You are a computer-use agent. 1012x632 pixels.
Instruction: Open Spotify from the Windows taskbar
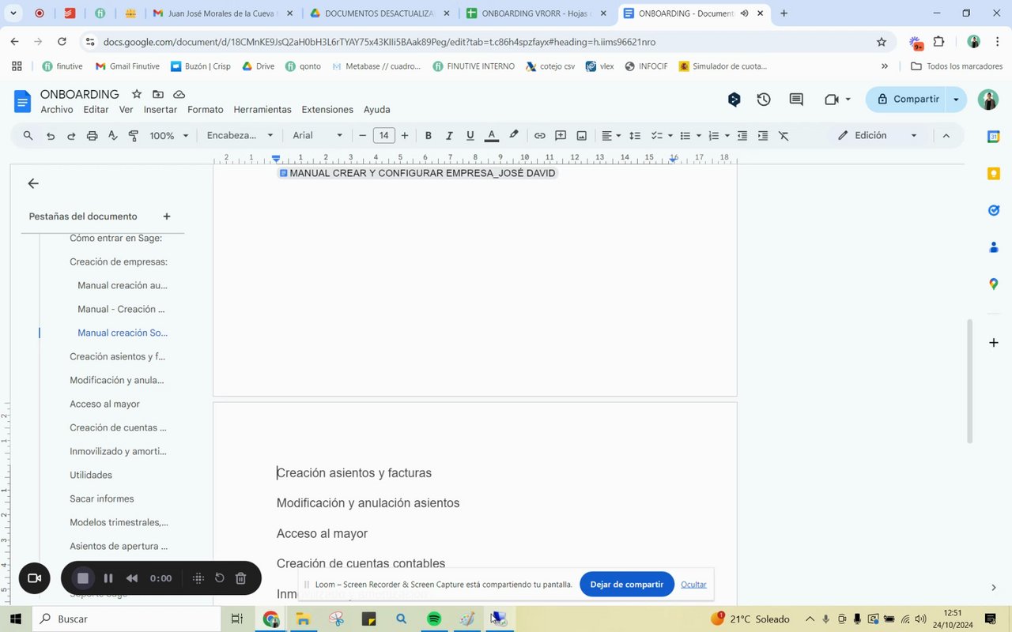(434, 619)
